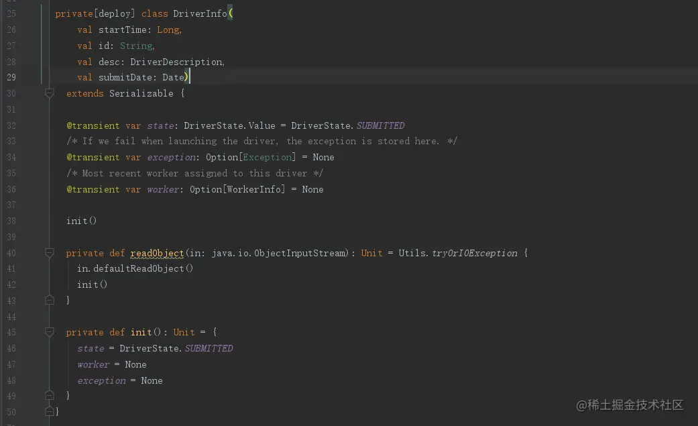Click SUBMITTED constant on line 46

tap(209, 348)
